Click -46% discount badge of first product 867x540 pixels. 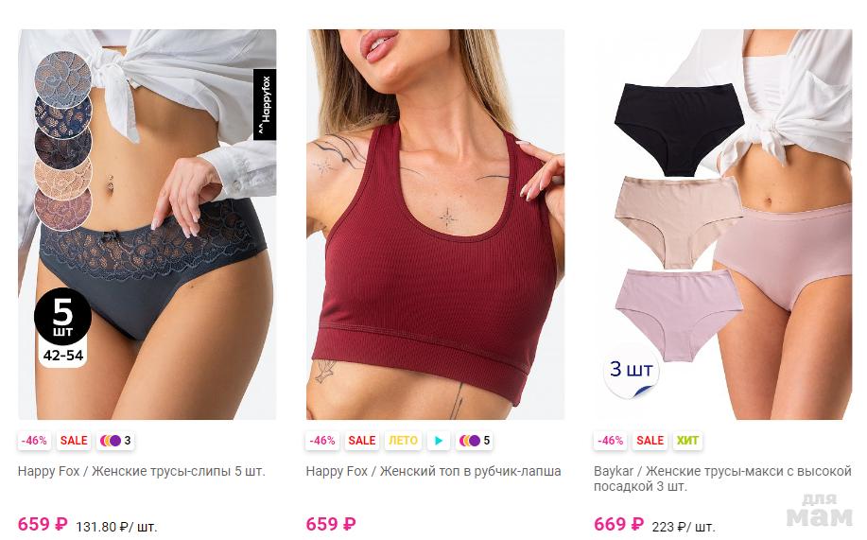[x=34, y=441]
